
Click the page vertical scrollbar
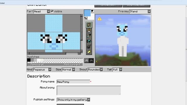click(x=186, y=49)
